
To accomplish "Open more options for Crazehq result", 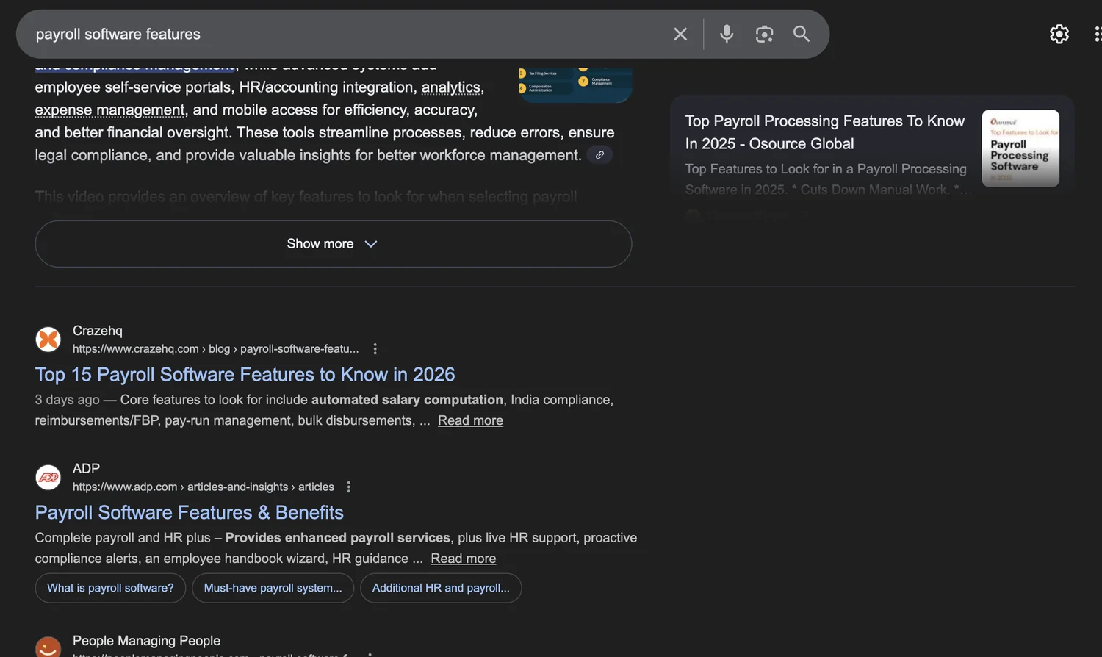I will pyautogui.click(x=375, y=349).
